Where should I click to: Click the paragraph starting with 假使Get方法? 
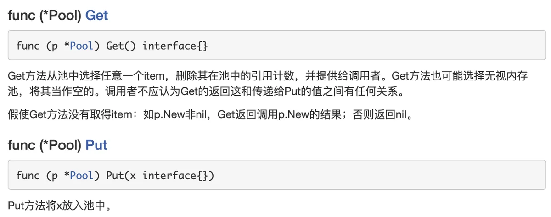(x=211, y=114)
